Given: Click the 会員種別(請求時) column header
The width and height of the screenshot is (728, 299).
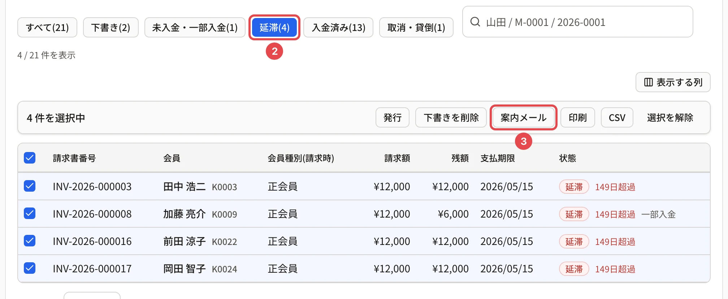Looking at the screenshot, I should pos(301,158).
